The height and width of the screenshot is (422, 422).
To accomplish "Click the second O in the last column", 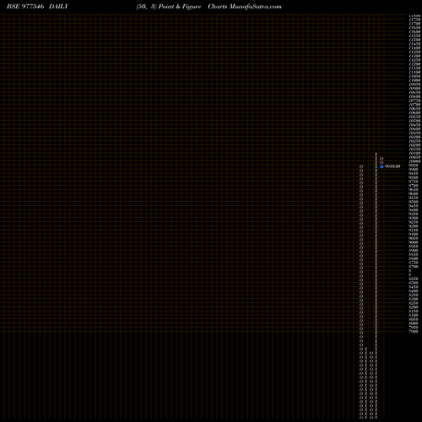I will point(381,163).
